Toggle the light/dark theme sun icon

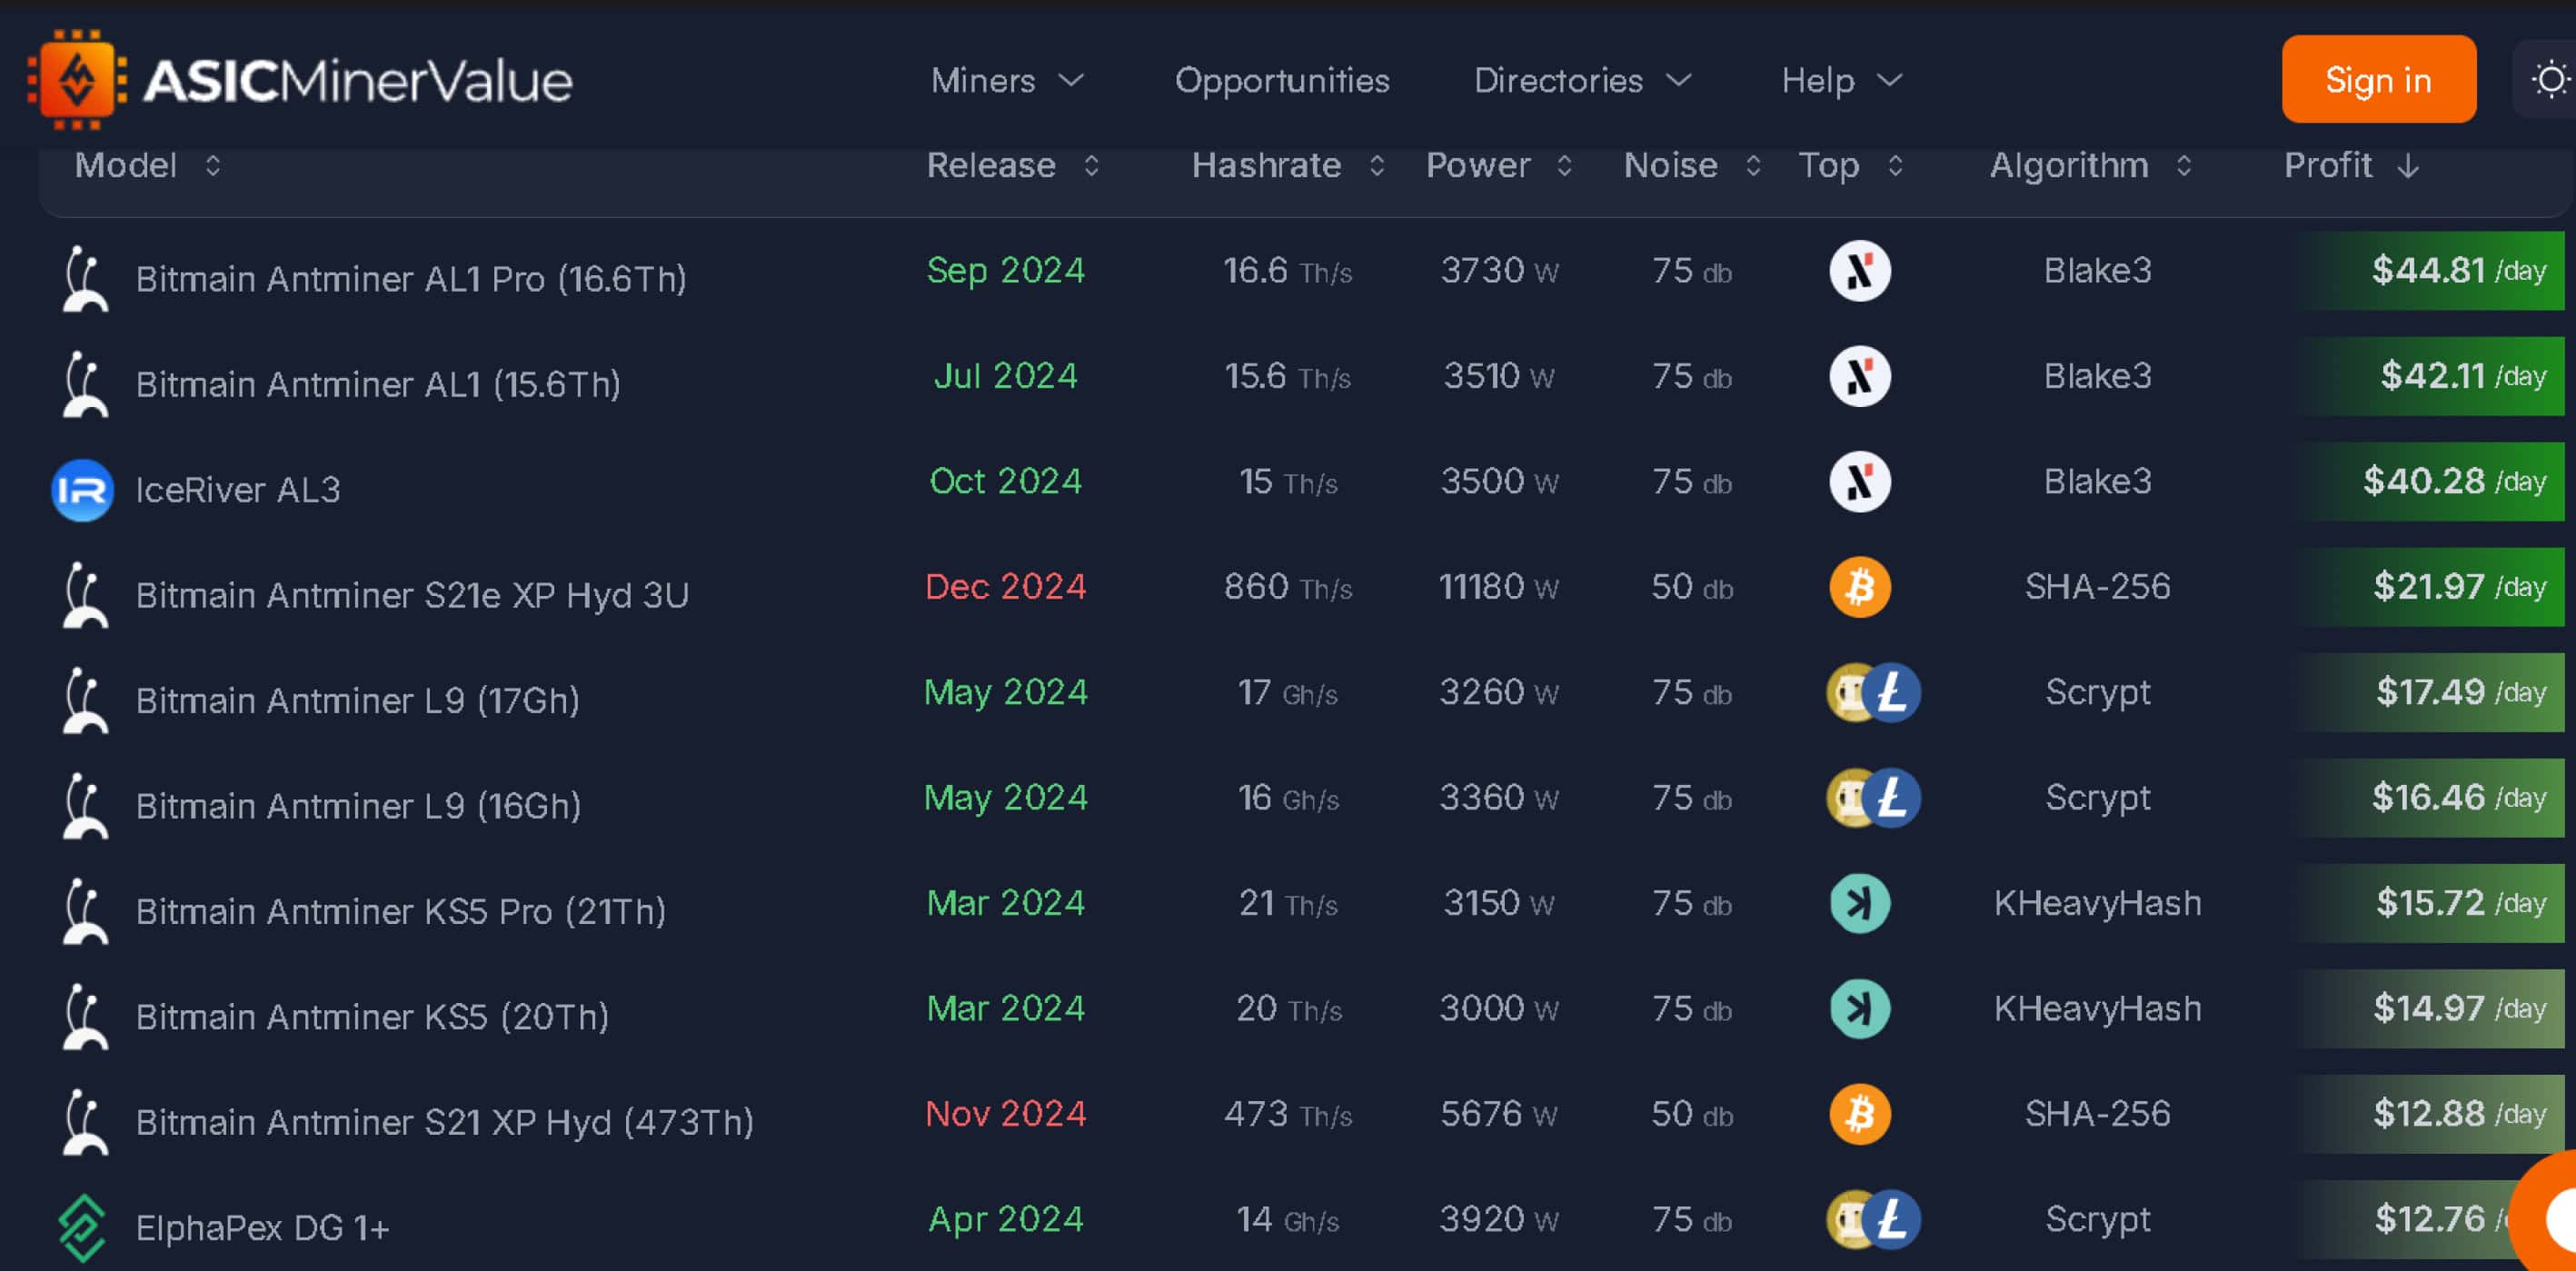(2549, 80)
